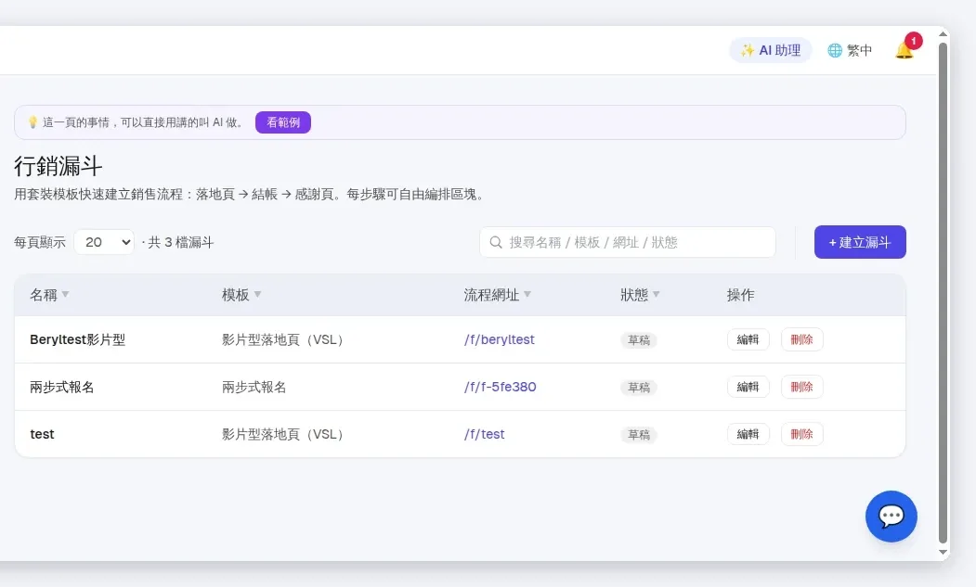Click 影片型落地頁 (VSL) template in test row
This screenshot has width=976, height=587.
(284, 434)
